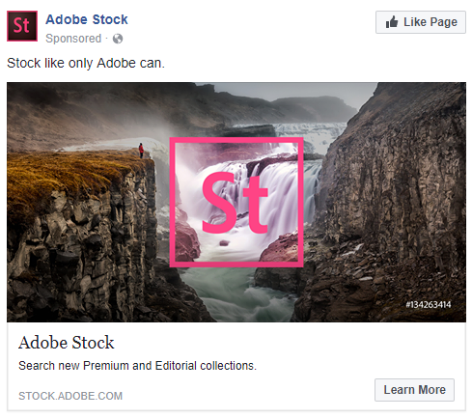The width and height of the screenshot is (472, 418).
Task: Click the Like Page button
Action: 421,22
